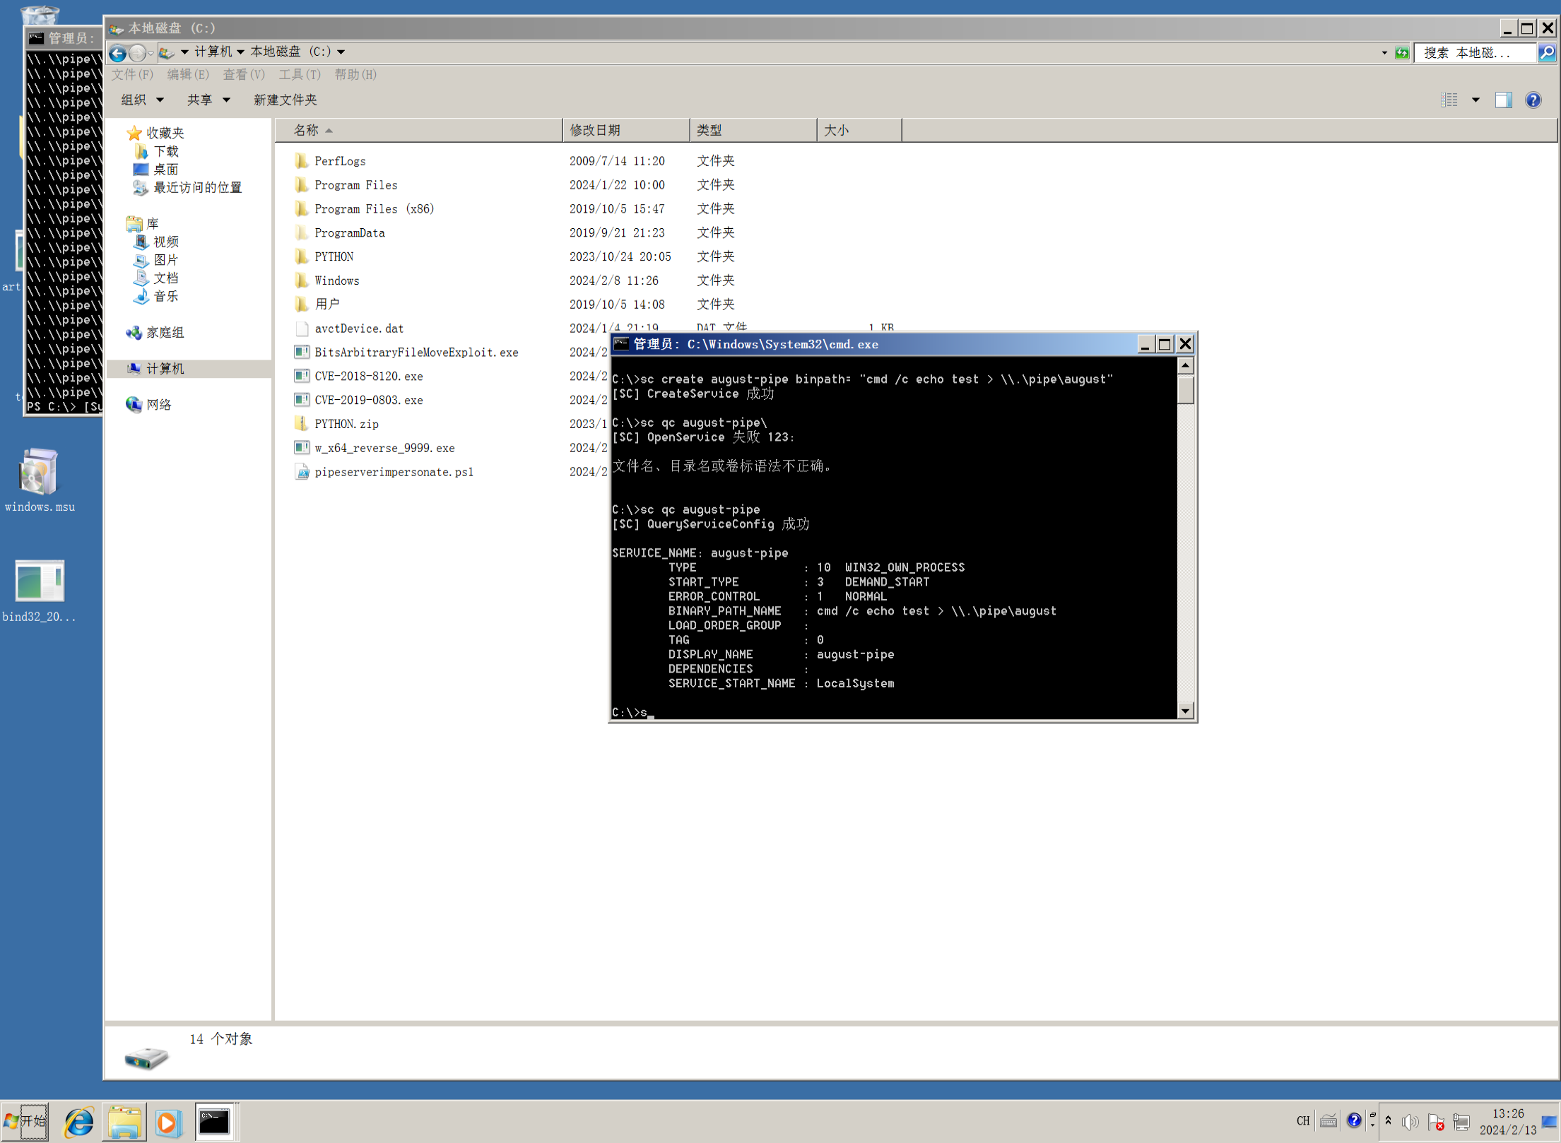Open the 编辑(E) menu
Image resolution: width=1561 pixels, height=1143 pixels.
(x=188, y=75)
